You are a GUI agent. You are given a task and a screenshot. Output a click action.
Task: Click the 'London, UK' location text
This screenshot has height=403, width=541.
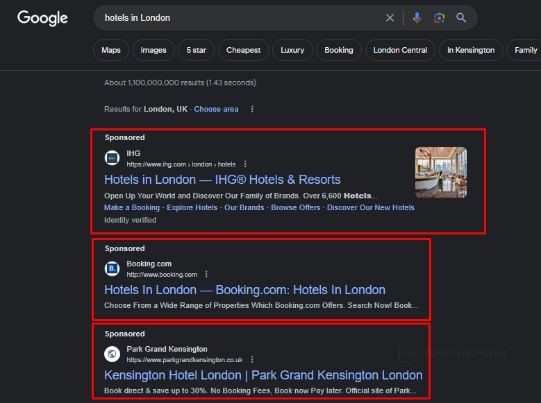pyautogui.click(x=165, y=109)
